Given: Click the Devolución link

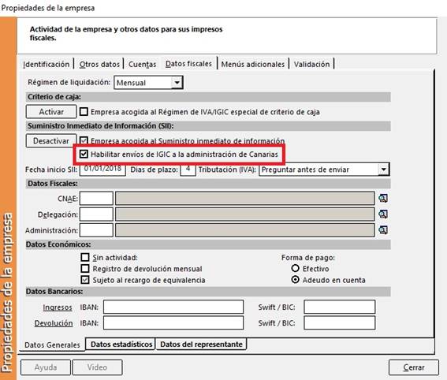Looking at the screenshot, I should coord(54,323).
